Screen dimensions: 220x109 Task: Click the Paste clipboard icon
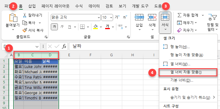pyautogui.click(x=13, y=17)
